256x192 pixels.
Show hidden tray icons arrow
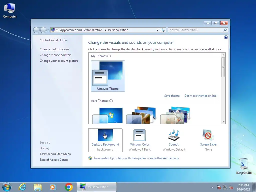pos(212,187)
